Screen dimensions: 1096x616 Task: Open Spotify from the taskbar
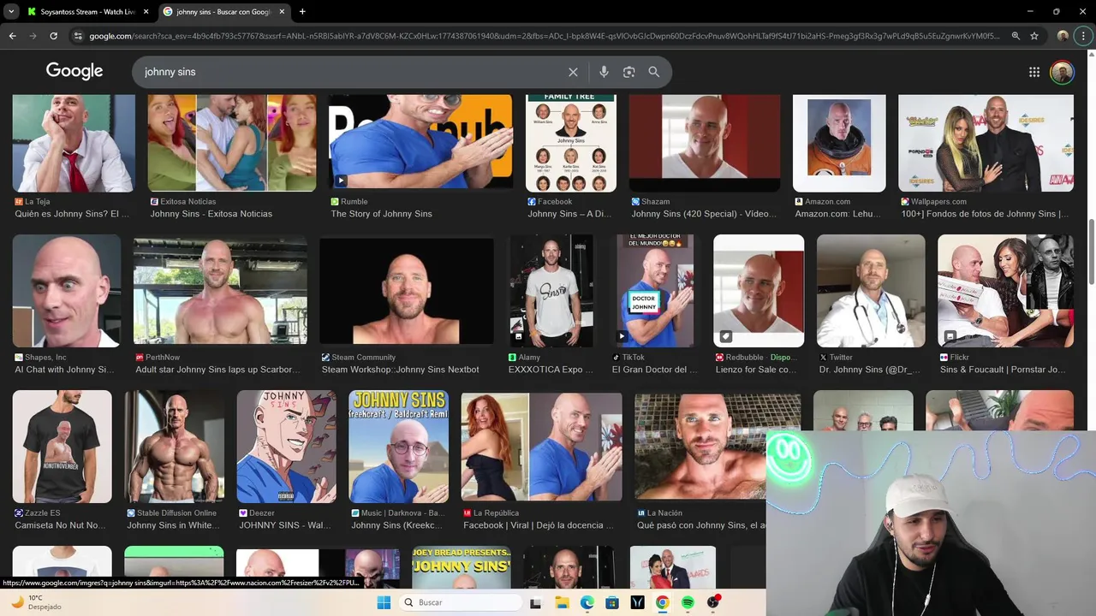click(x=688, y=602)
